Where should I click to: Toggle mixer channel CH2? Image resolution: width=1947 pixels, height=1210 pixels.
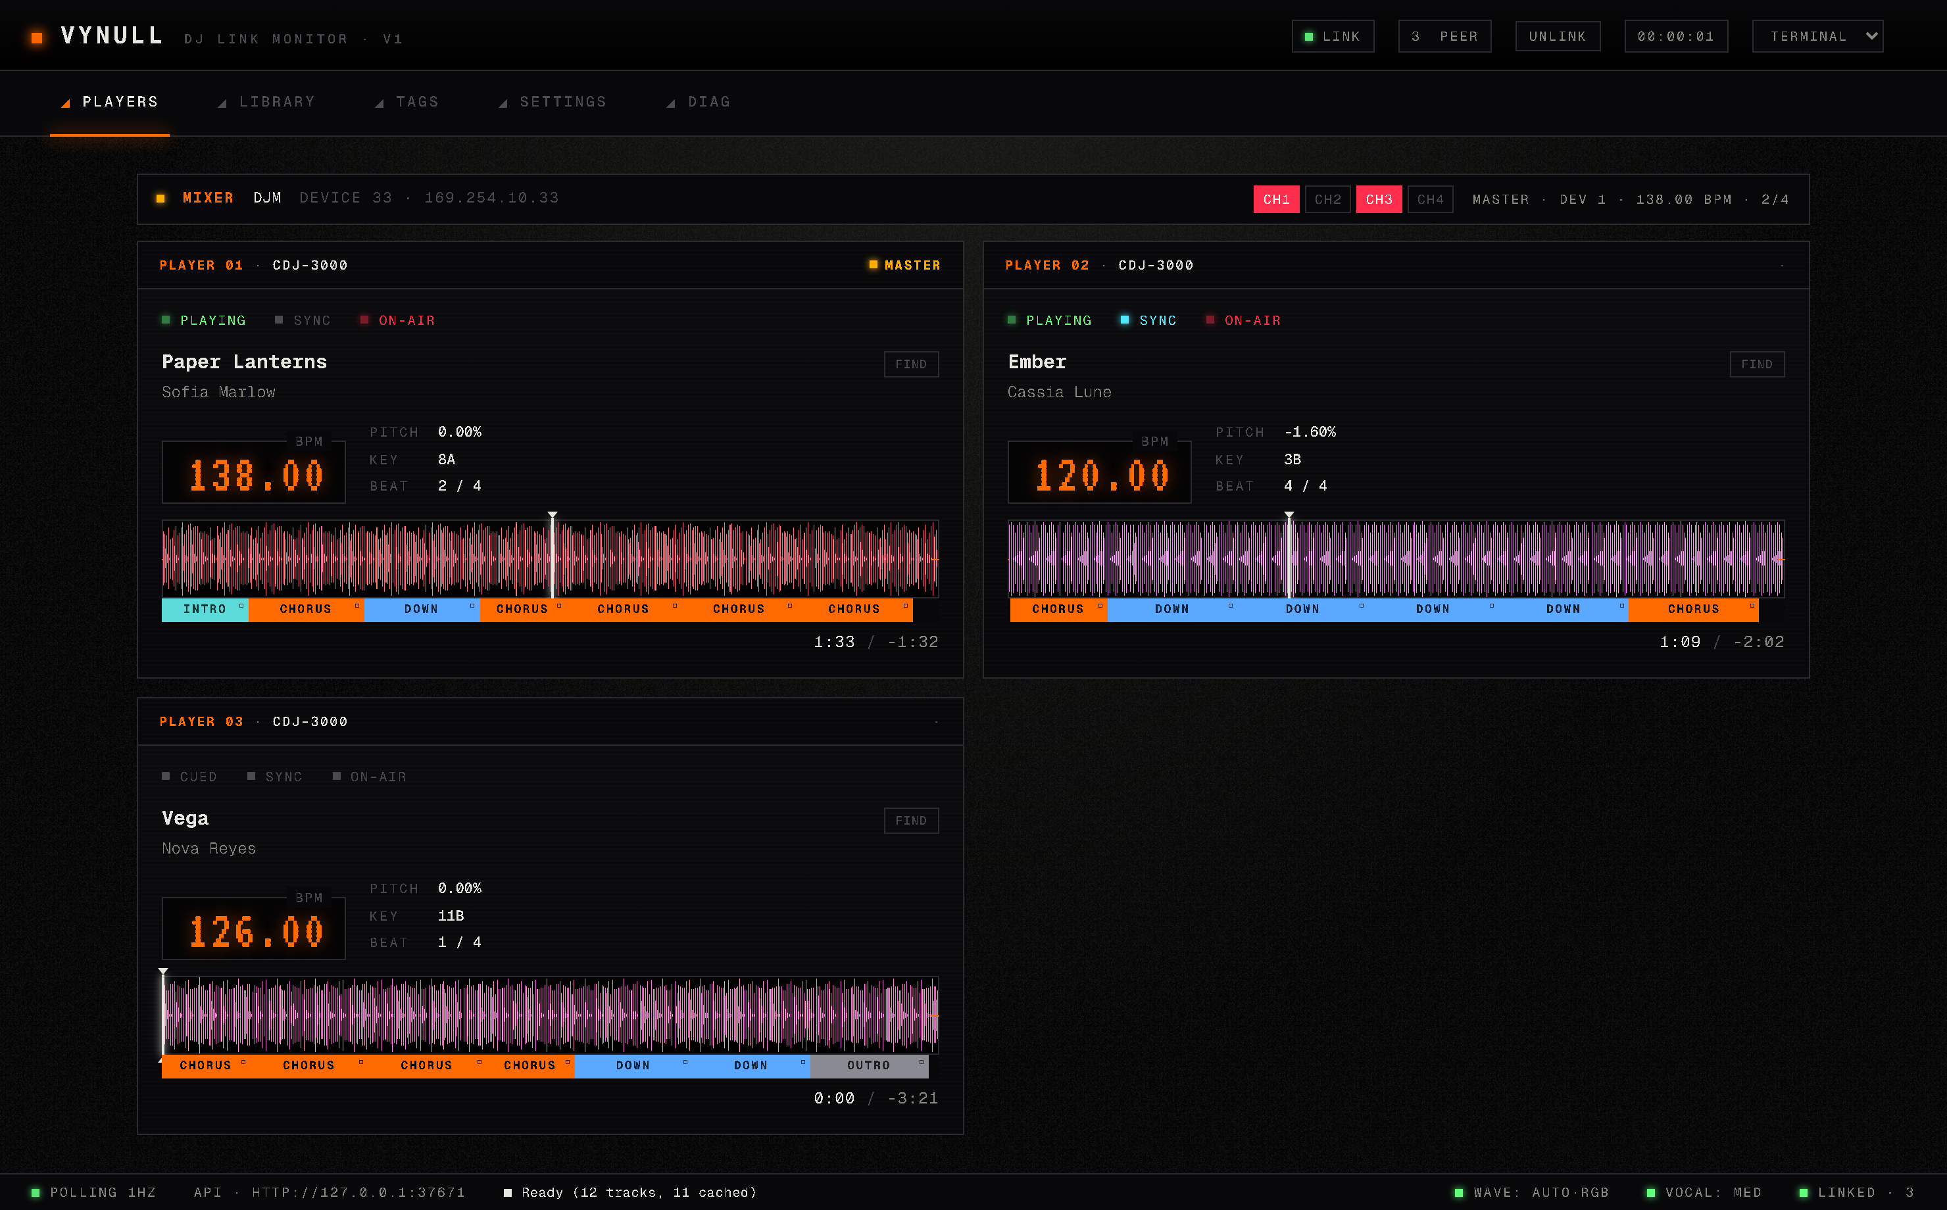tap(1327, 199)
